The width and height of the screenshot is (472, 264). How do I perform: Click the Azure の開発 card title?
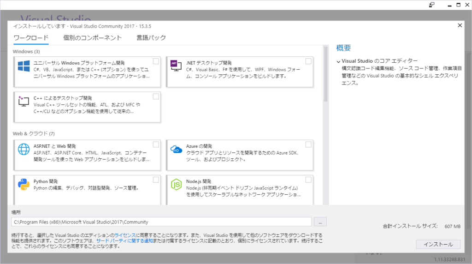click(x=199, y=146)
